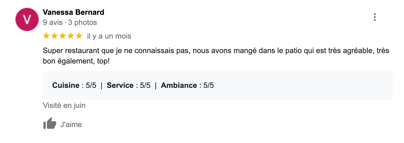Select the bold "Ambiance" rating label

179,86
